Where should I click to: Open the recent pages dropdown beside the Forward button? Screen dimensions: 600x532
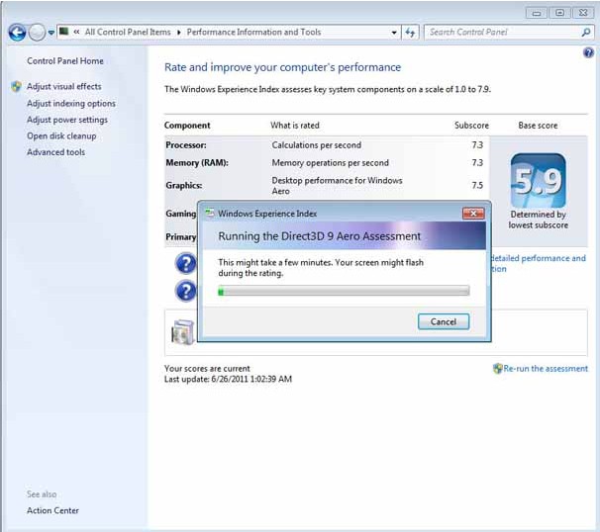coord(51,33)
